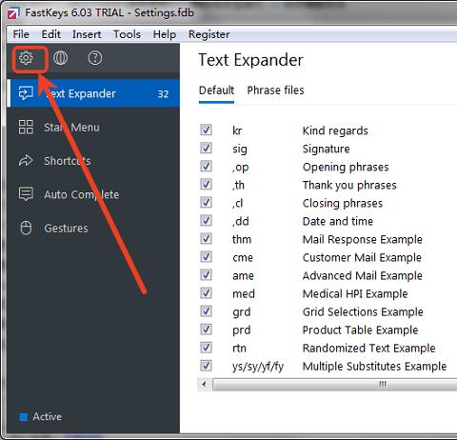Open the settings gear icon
Screen dimensions: 457x440
(x=26, y=58)
